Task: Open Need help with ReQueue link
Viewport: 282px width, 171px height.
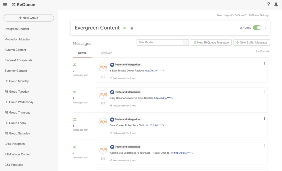Action: [232, 15]
